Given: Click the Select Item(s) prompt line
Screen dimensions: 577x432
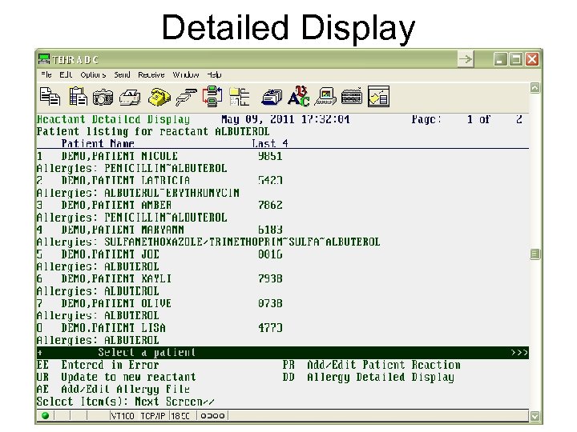Looking at the screenshot, I should [126, 402].
